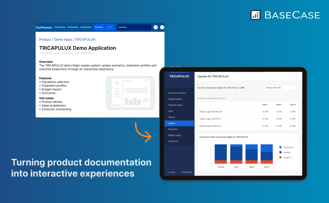
Task: Select the People usign another (1) row label
Action: pyautogui.click(x=210, y=119)
